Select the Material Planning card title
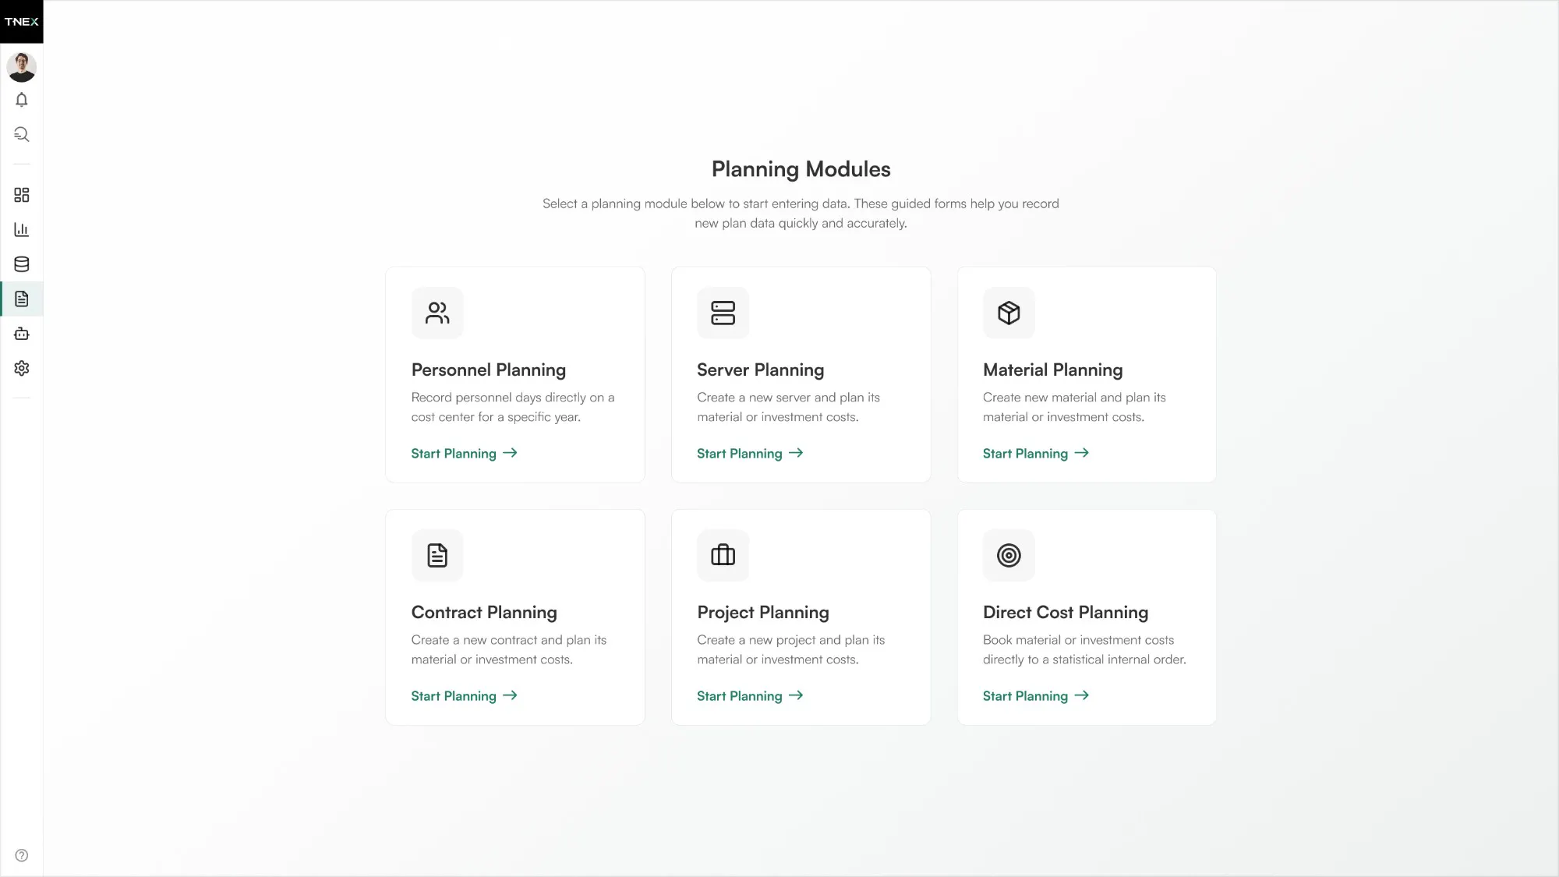The height and width of the screenshot is (877, 1559). tap(1052, 370)
